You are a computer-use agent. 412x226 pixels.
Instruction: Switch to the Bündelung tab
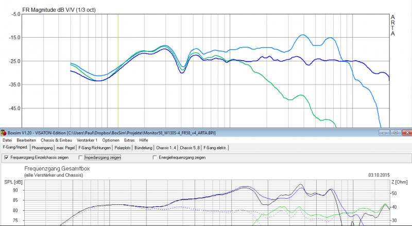tap(143, 148)
